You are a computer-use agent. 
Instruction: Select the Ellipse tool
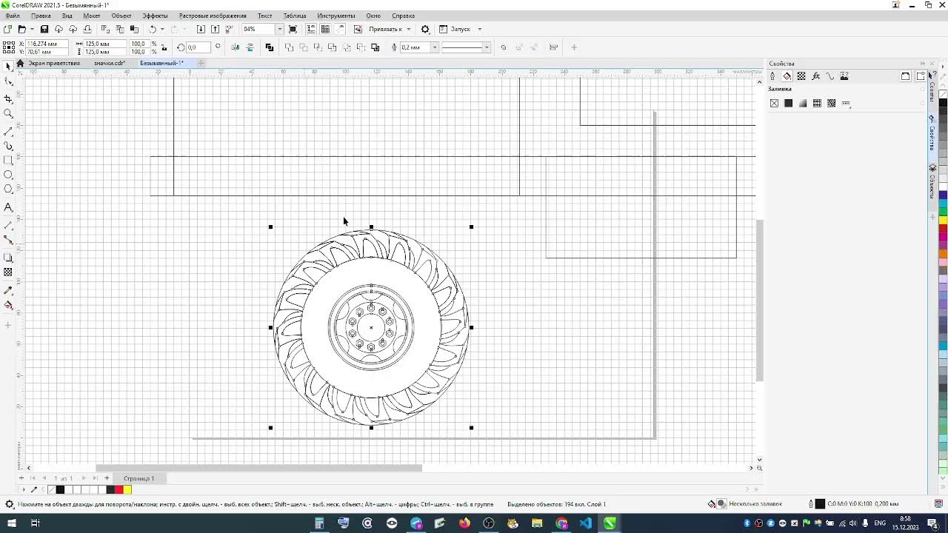click(8, 175)
